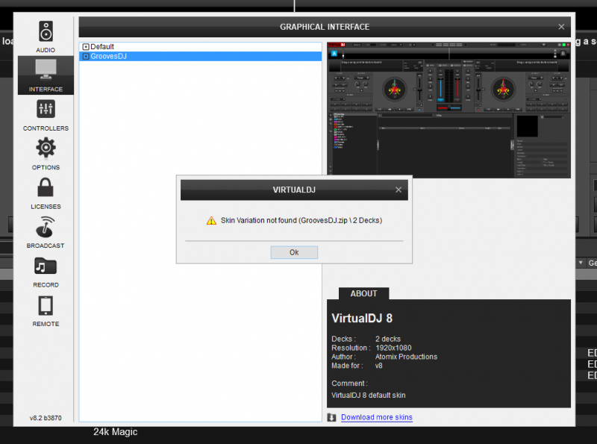Close the VirtualDJ error dialog
This screenshot has height=444, width=597.
tap(398, 190)
